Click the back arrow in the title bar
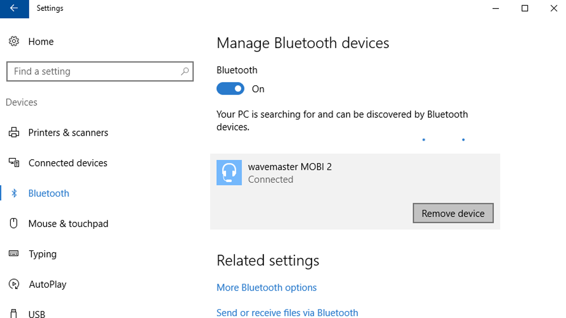The image size is (566, 318). coord(14,8)
